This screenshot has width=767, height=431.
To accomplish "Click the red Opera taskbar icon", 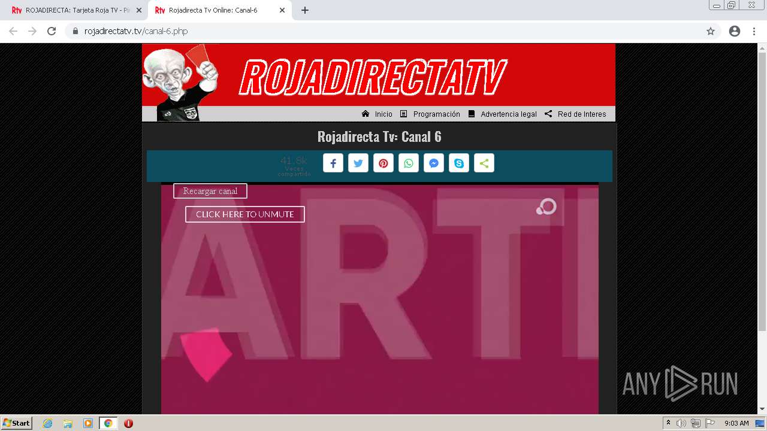I will (x=128, y=423).
